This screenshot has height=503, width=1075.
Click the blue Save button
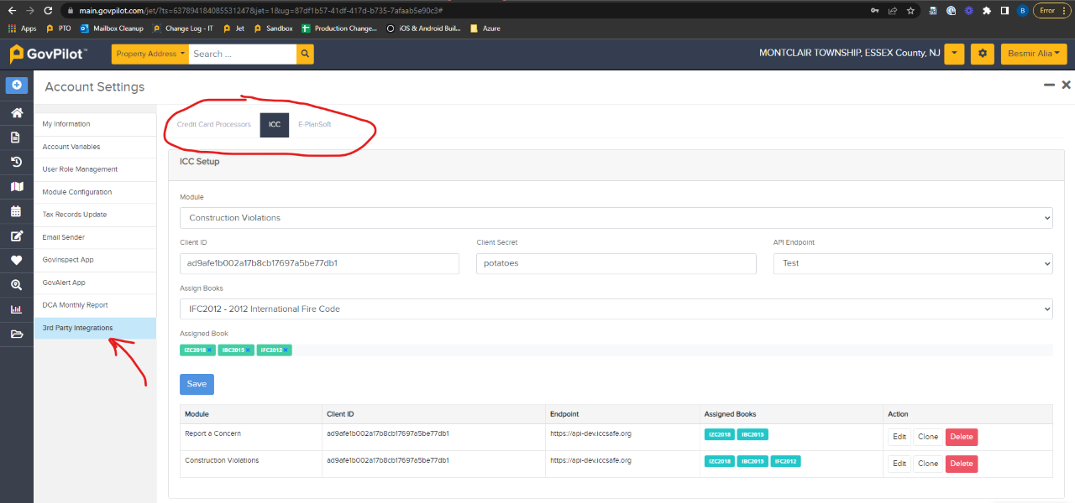tap(197, 384)
